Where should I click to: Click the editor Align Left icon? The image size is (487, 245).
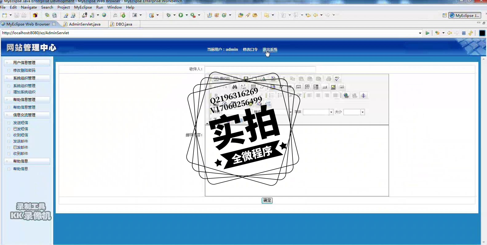[310, 95]
